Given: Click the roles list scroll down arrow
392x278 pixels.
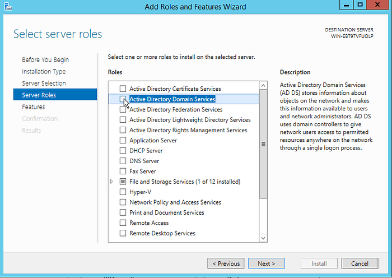Looking at the screenshot, I should (264, 238).
